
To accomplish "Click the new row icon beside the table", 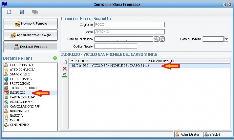I will [x=65, y=62].
